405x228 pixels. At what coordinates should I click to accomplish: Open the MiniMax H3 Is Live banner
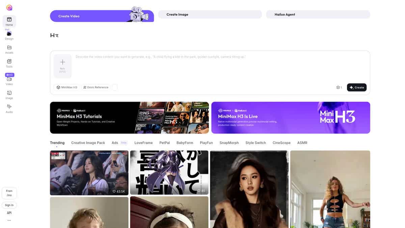point(291,118)
